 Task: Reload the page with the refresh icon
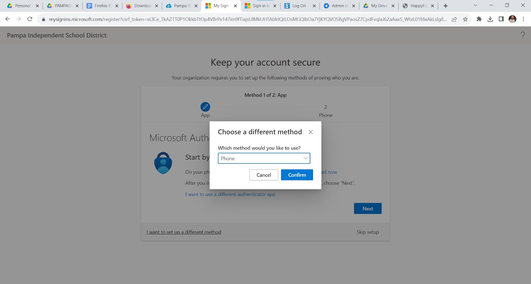(30, 19)
